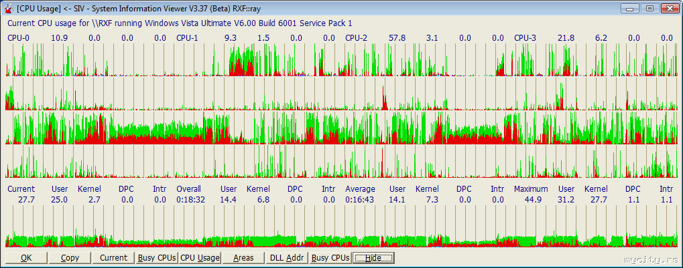
Task: Click CPU-1 usage value 9.3
Action: pos(231,38)
